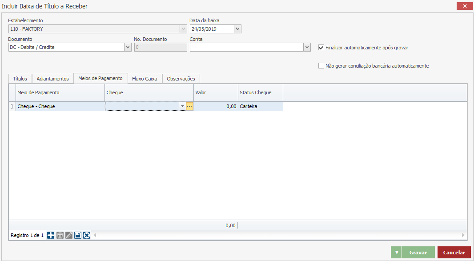Screen dimensions: 474x261
Task: Switch to the Títulos tab
Action: pos(20,79)
